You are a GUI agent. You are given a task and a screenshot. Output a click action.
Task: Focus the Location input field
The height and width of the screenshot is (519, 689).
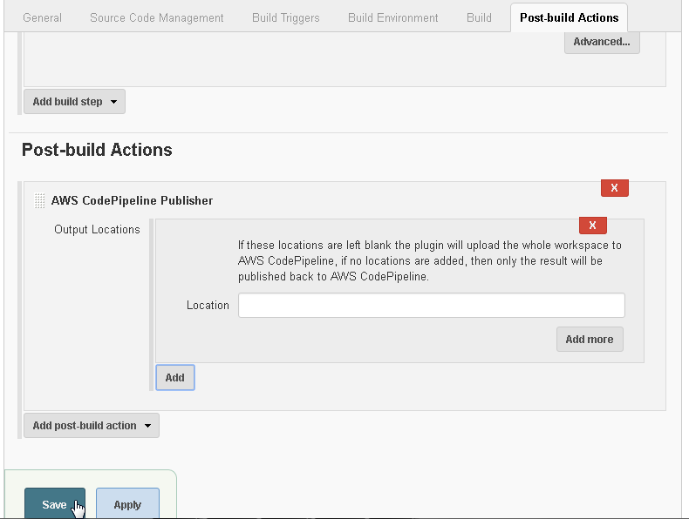[431, 306]
